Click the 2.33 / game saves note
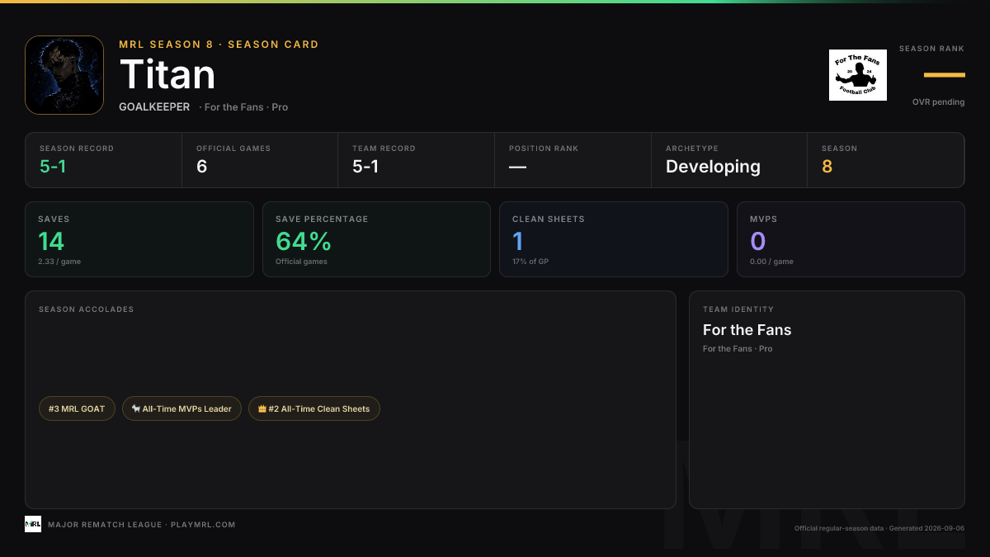The width and height of the screenshot is (990, 557). 59,262
